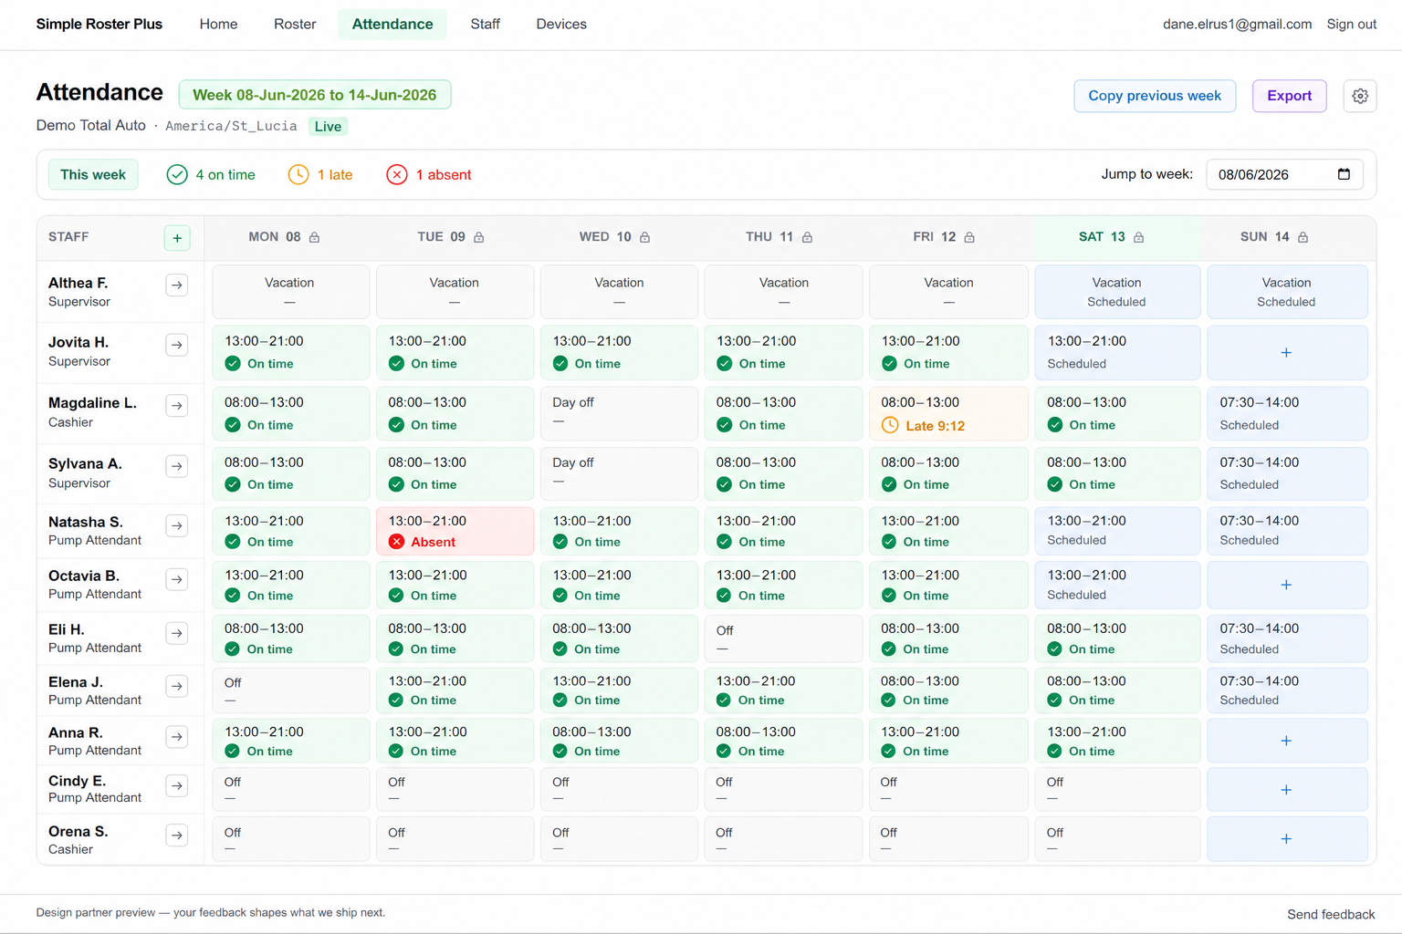This screenshot has height=934, width=1402.
Task: Open Sylvana A. details arrow
Action: (177, 466)
